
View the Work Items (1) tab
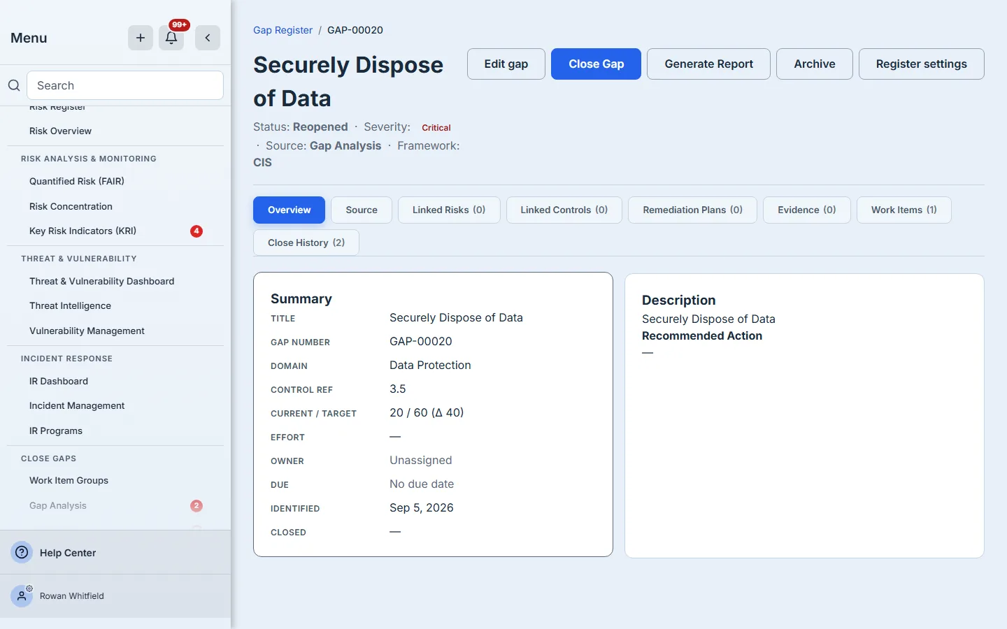[x=904, y=210]
